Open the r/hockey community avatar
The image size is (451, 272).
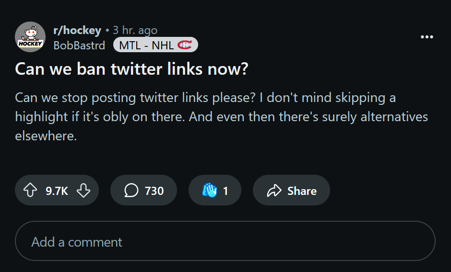point(30,37)
